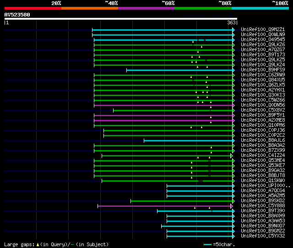Image resolution: width=293 pixels, height=248 pixels.
Task: Select the UniRef100_C5X8V2 hit
Action: pos(263,110)
